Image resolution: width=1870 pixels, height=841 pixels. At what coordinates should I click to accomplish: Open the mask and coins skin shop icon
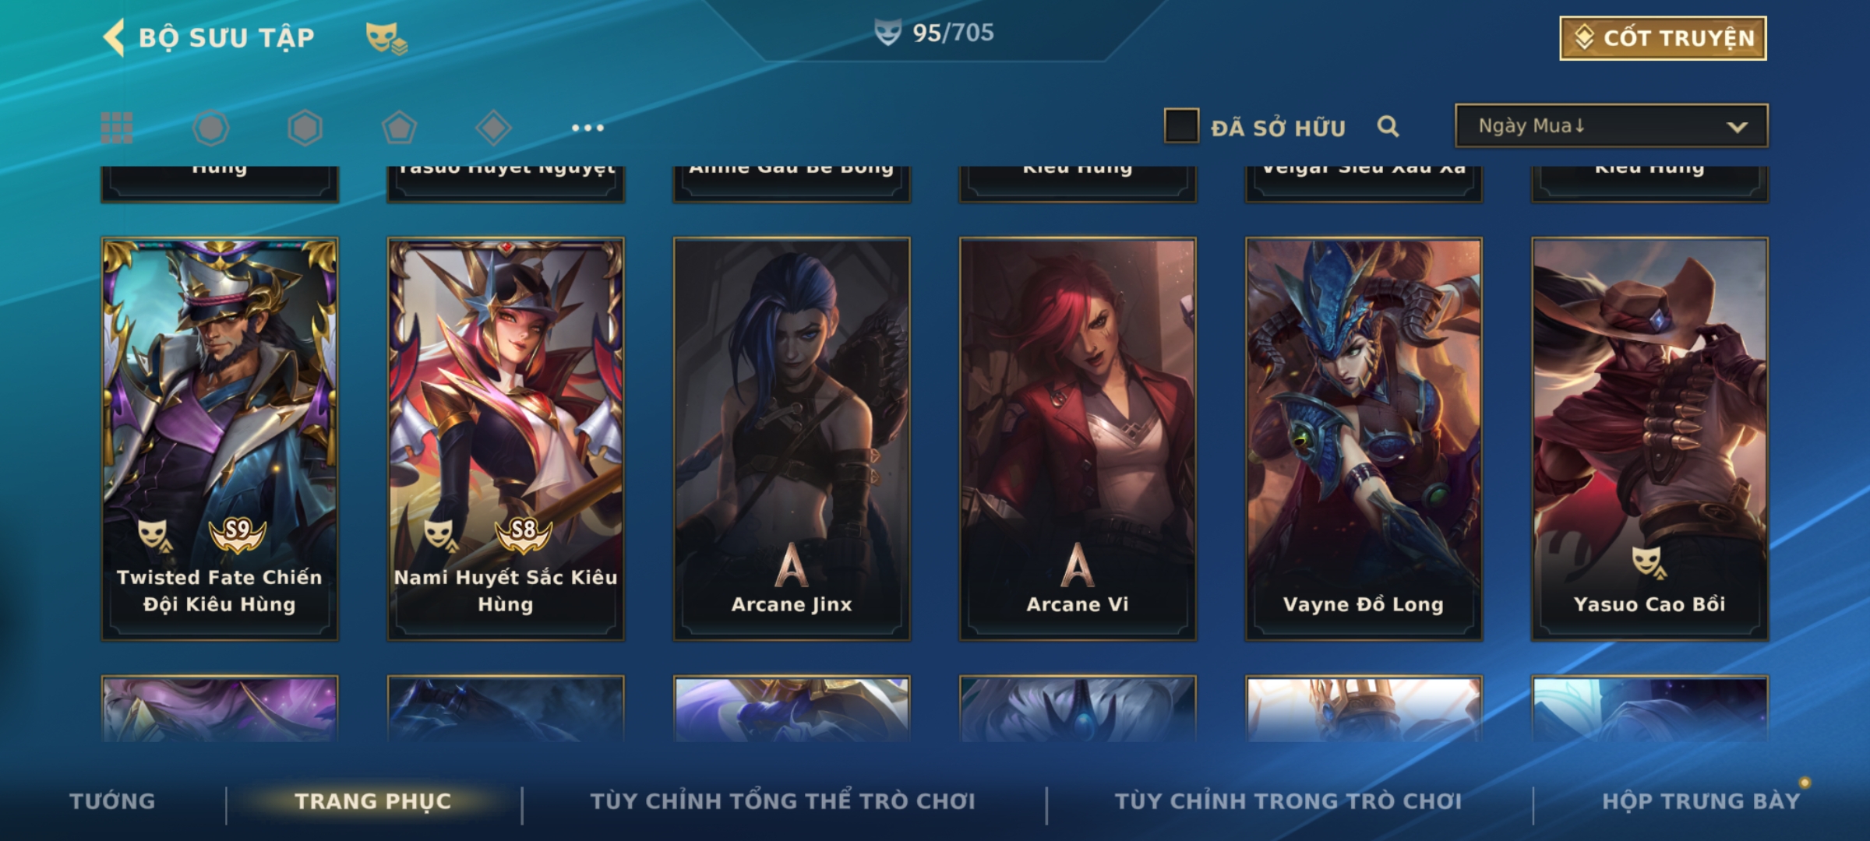pyautogui.click(x=386, y=37)
